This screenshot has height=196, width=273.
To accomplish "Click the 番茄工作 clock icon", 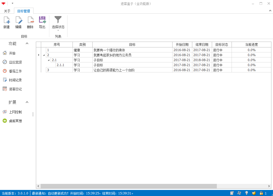I will tap(5, 71).
